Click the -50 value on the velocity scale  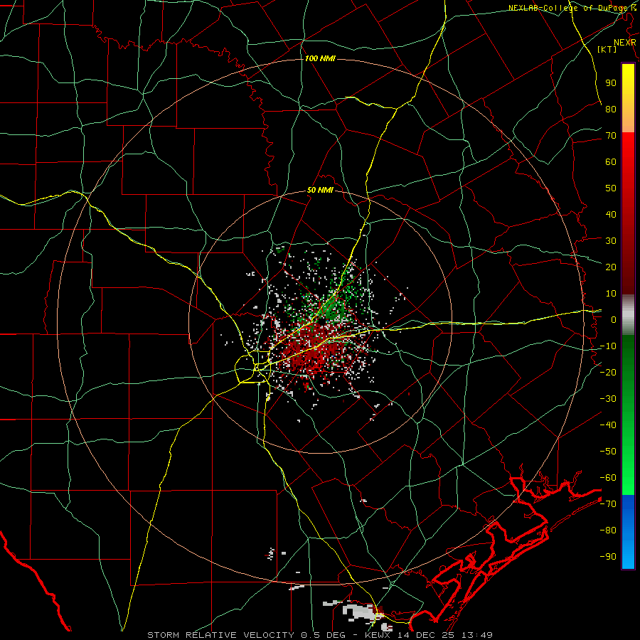coord(608,452)
